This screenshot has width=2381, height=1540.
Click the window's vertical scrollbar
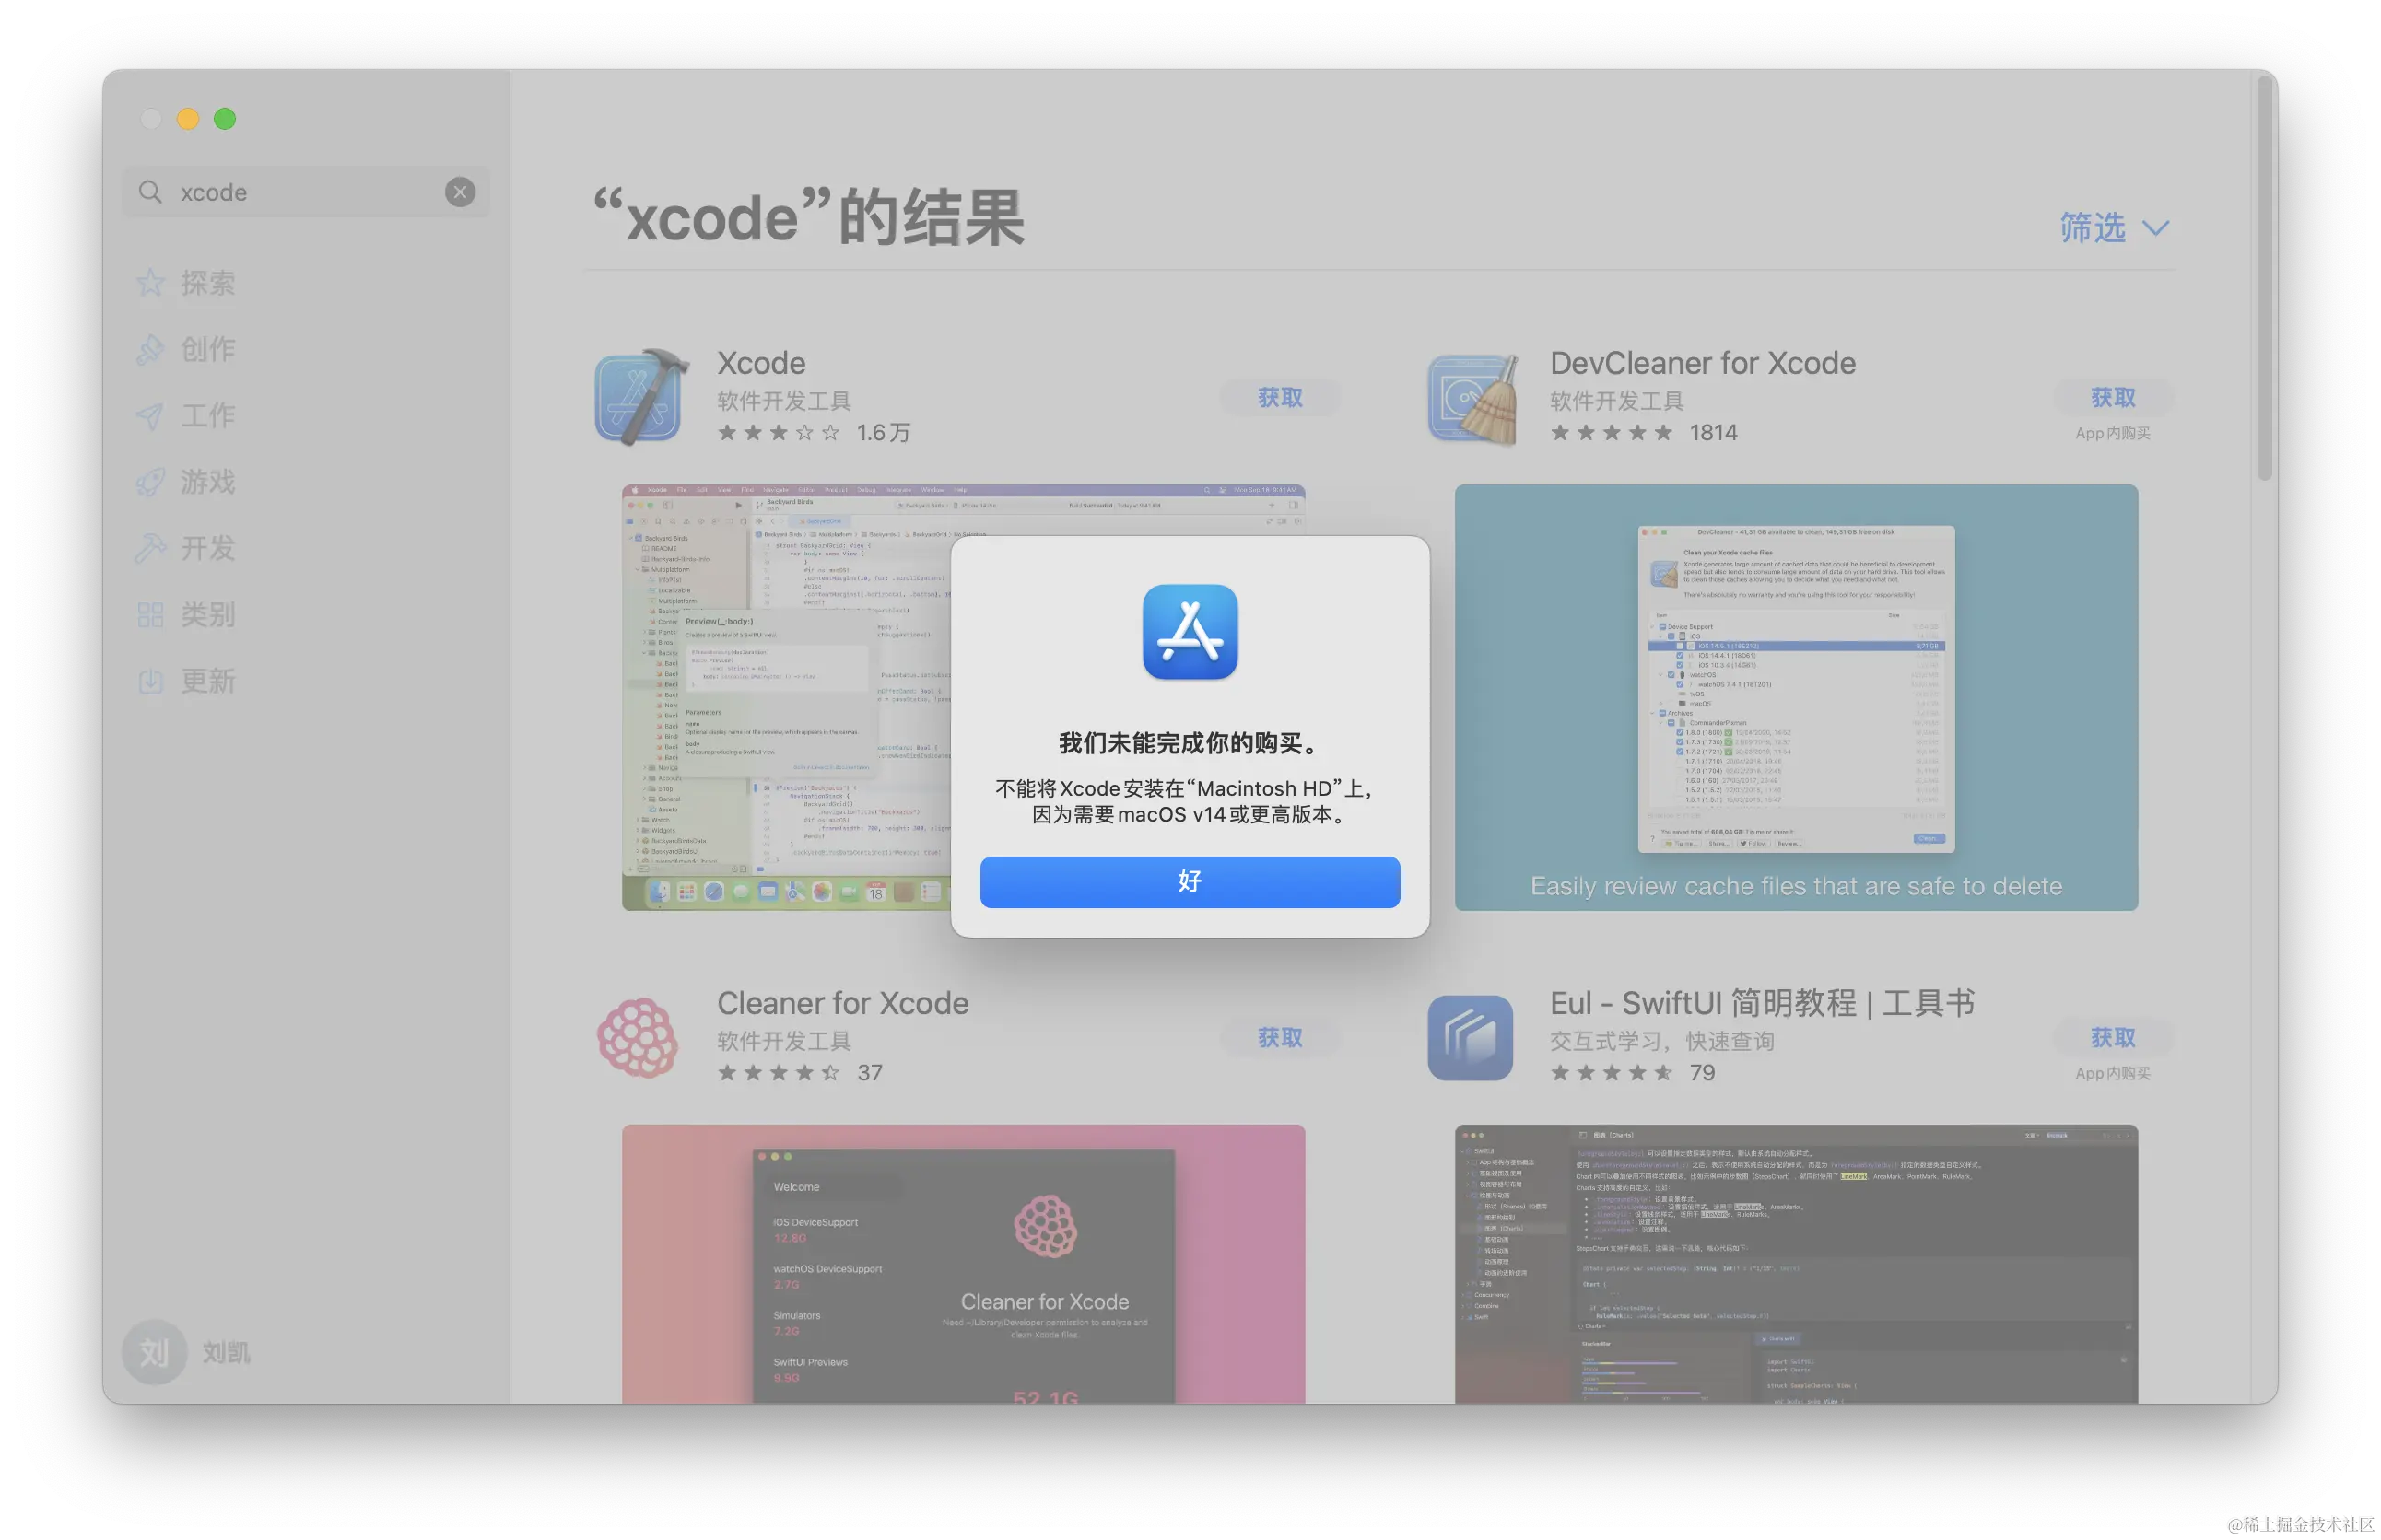point(2264,280)
